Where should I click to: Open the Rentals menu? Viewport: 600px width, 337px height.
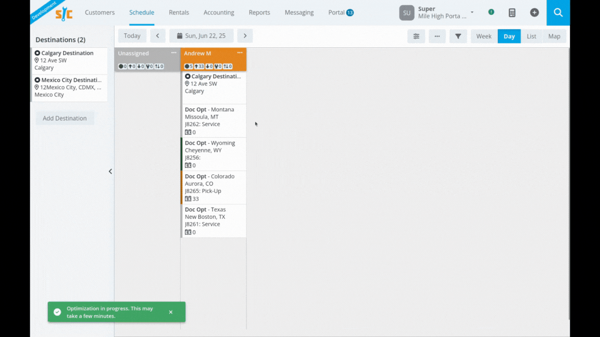(x=179, y=12)
